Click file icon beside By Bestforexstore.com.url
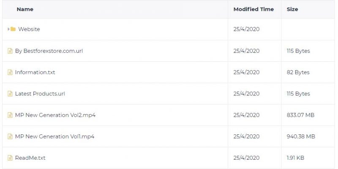The image size is (338, 169). coord(10,51)
